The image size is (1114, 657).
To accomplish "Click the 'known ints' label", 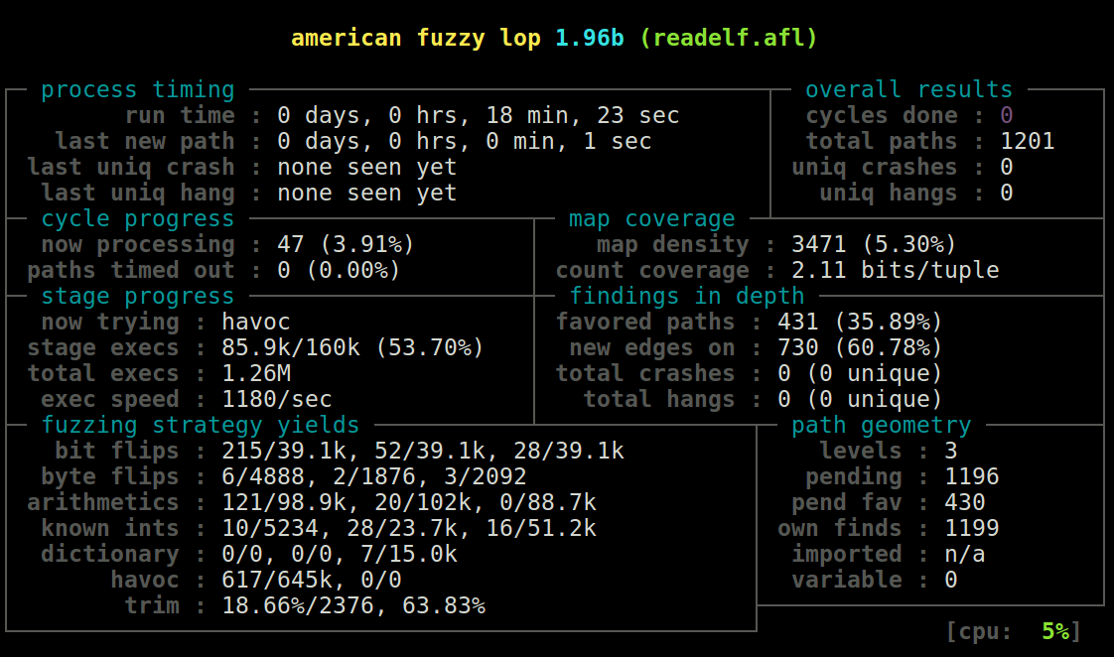I will (110, 529).
